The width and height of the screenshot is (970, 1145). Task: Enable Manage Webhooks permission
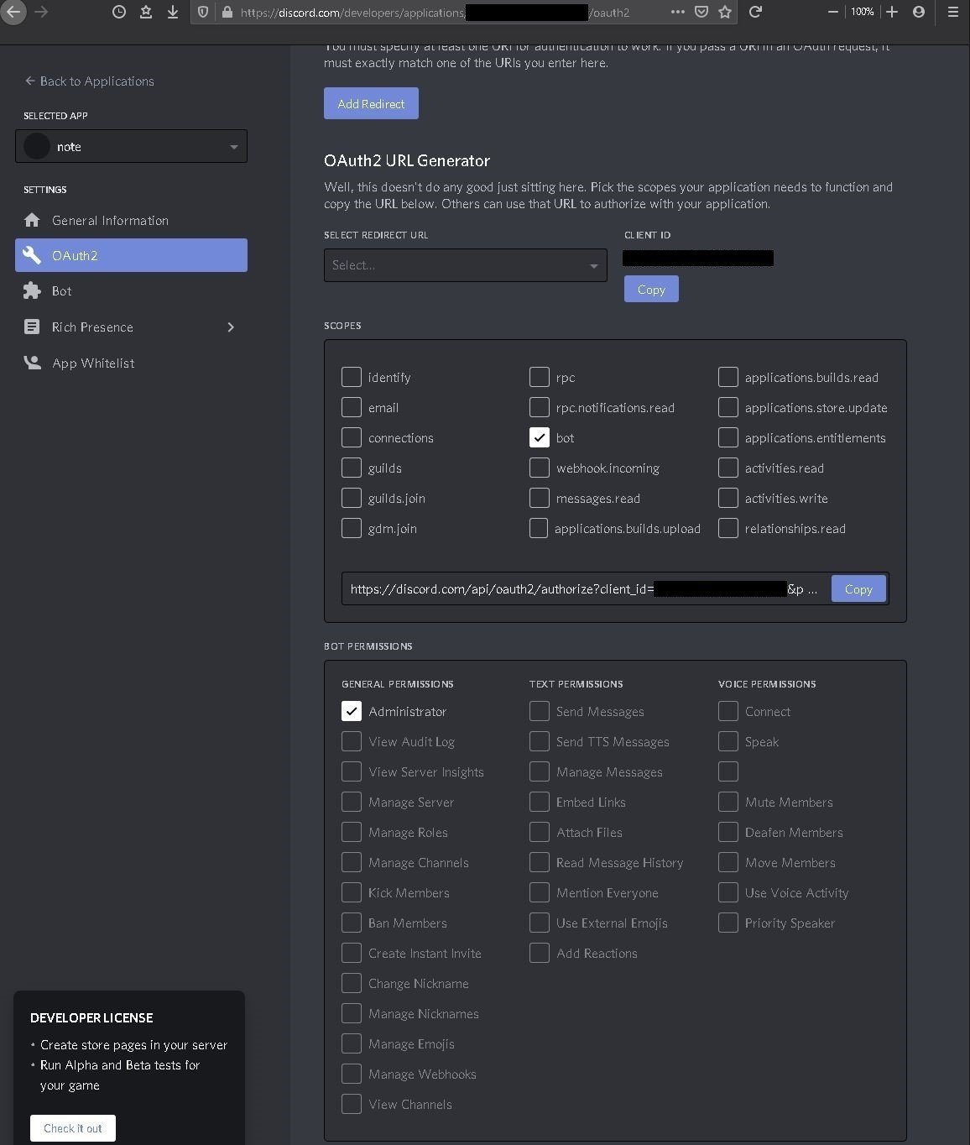pyautogui.click(x=352, y=1074)
